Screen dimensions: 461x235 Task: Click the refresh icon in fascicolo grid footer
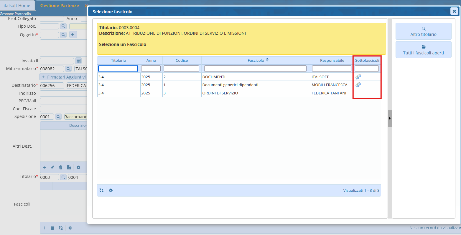101,190
